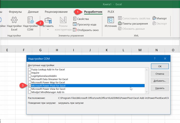Select column F header
This screenshot has width=180, height=123.
point(24,50)
